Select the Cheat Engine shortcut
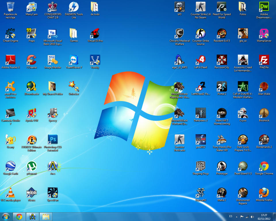Image resolution: width=276 pixels, height=221 pixels. [x=10, y=33]
